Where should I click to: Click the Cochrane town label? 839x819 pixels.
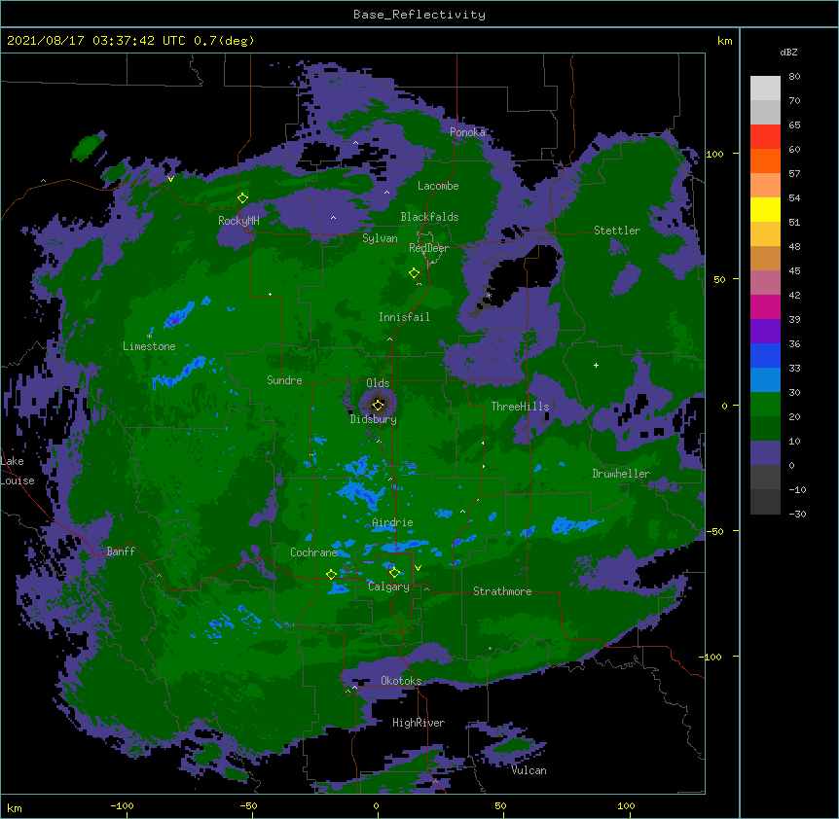(x=313, y=552)
